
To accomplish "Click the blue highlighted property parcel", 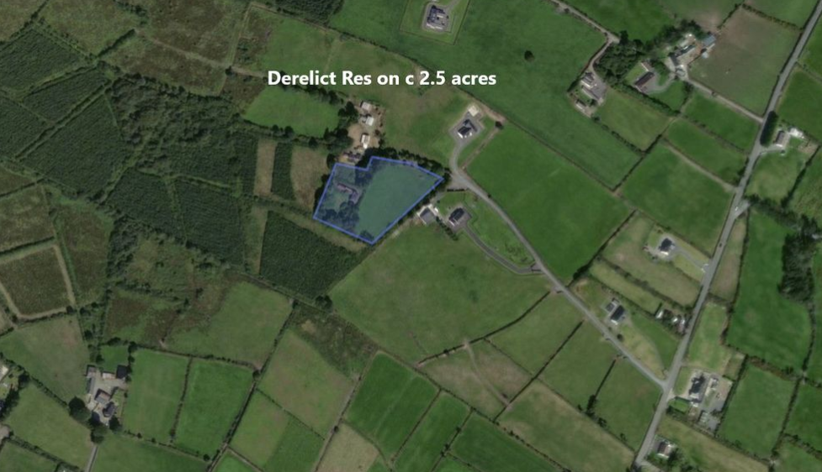I will click(376, 200).
